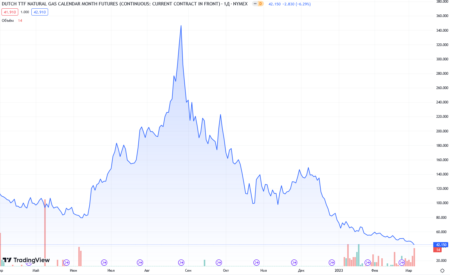Image resolution: width=450 pixels, height=275 pixels.
Task: Select contract switch marker near Мар
Action: click(x=402, y=263)
